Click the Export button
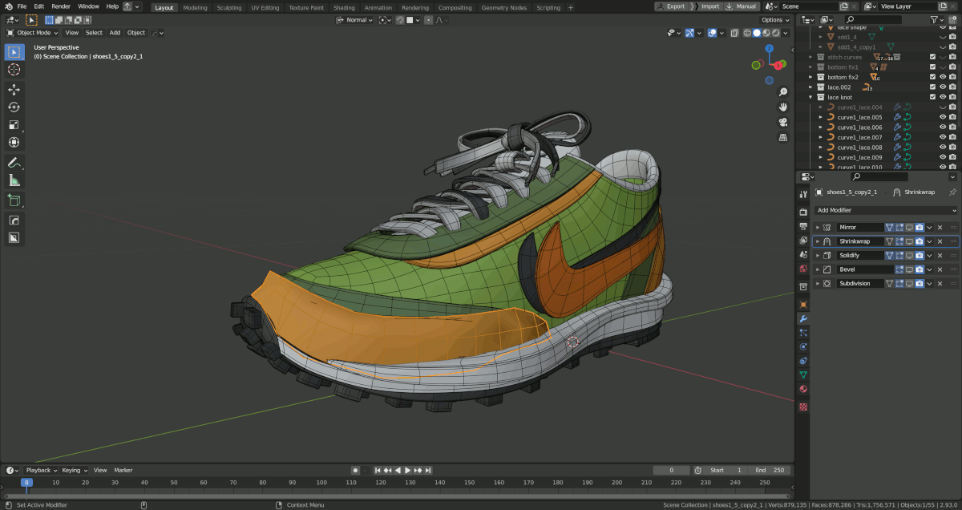 [x=672, y=6]
